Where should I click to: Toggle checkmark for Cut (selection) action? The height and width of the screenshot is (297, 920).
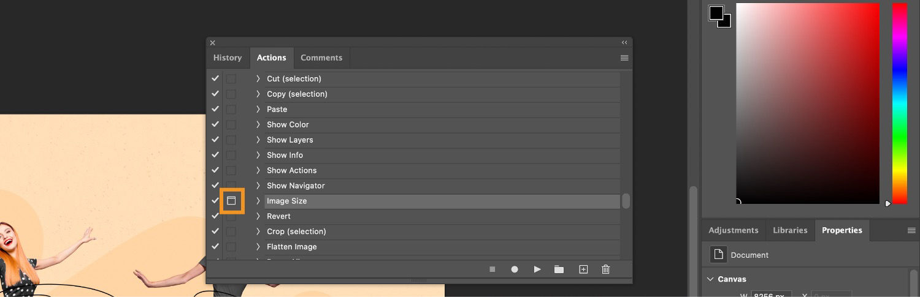click(x=215, y=78)
